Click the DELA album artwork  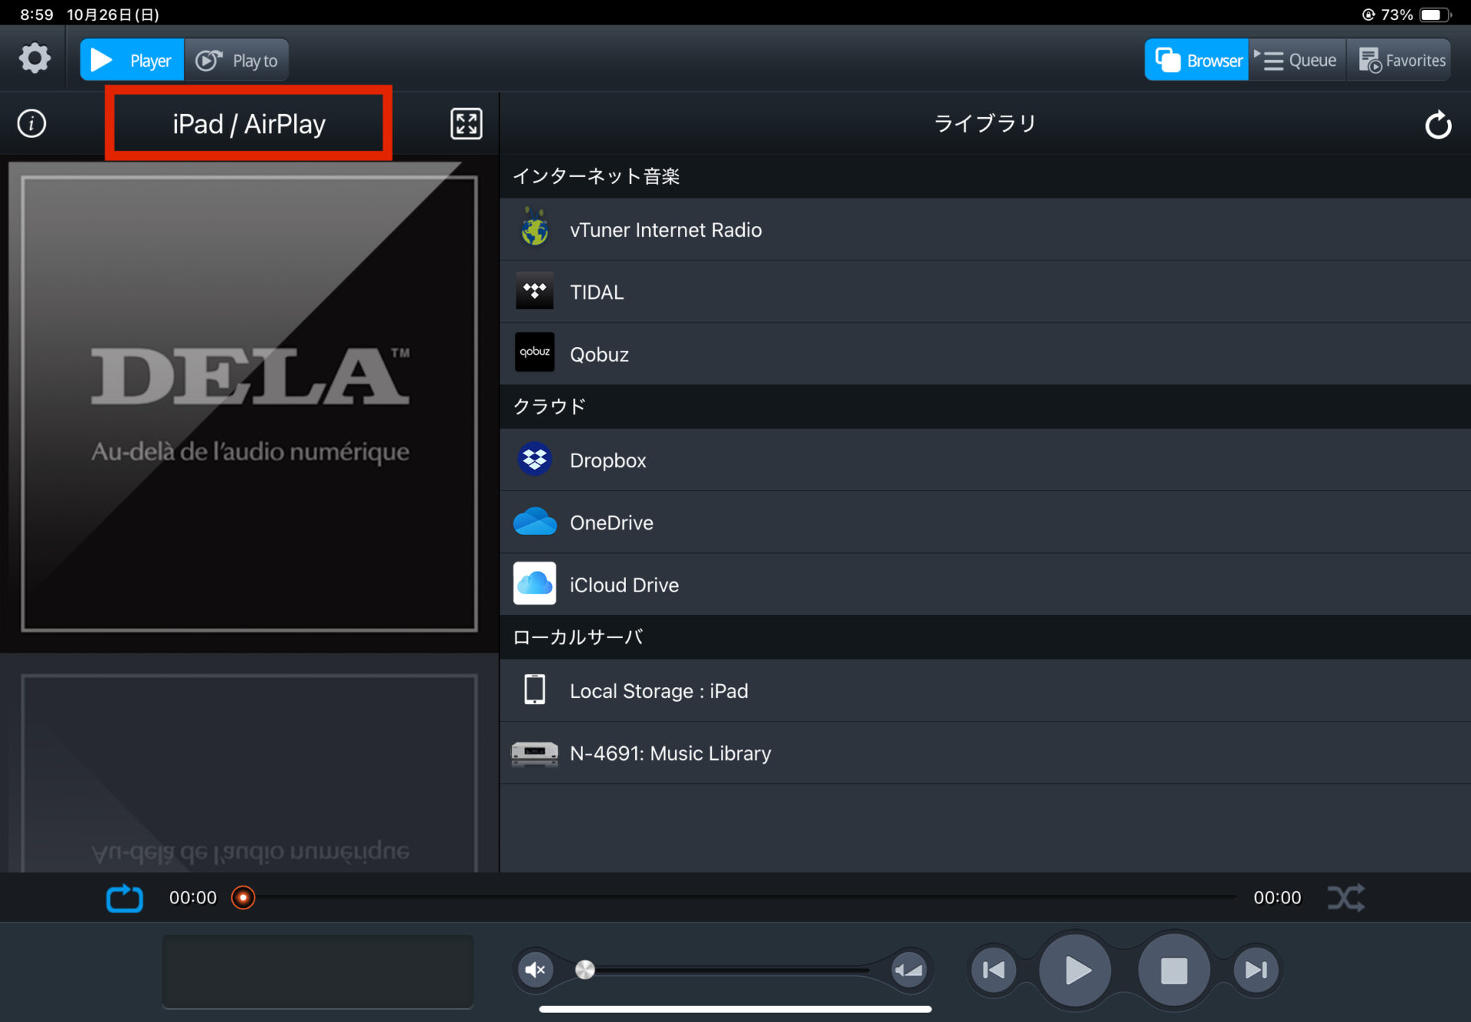[250, 404]
